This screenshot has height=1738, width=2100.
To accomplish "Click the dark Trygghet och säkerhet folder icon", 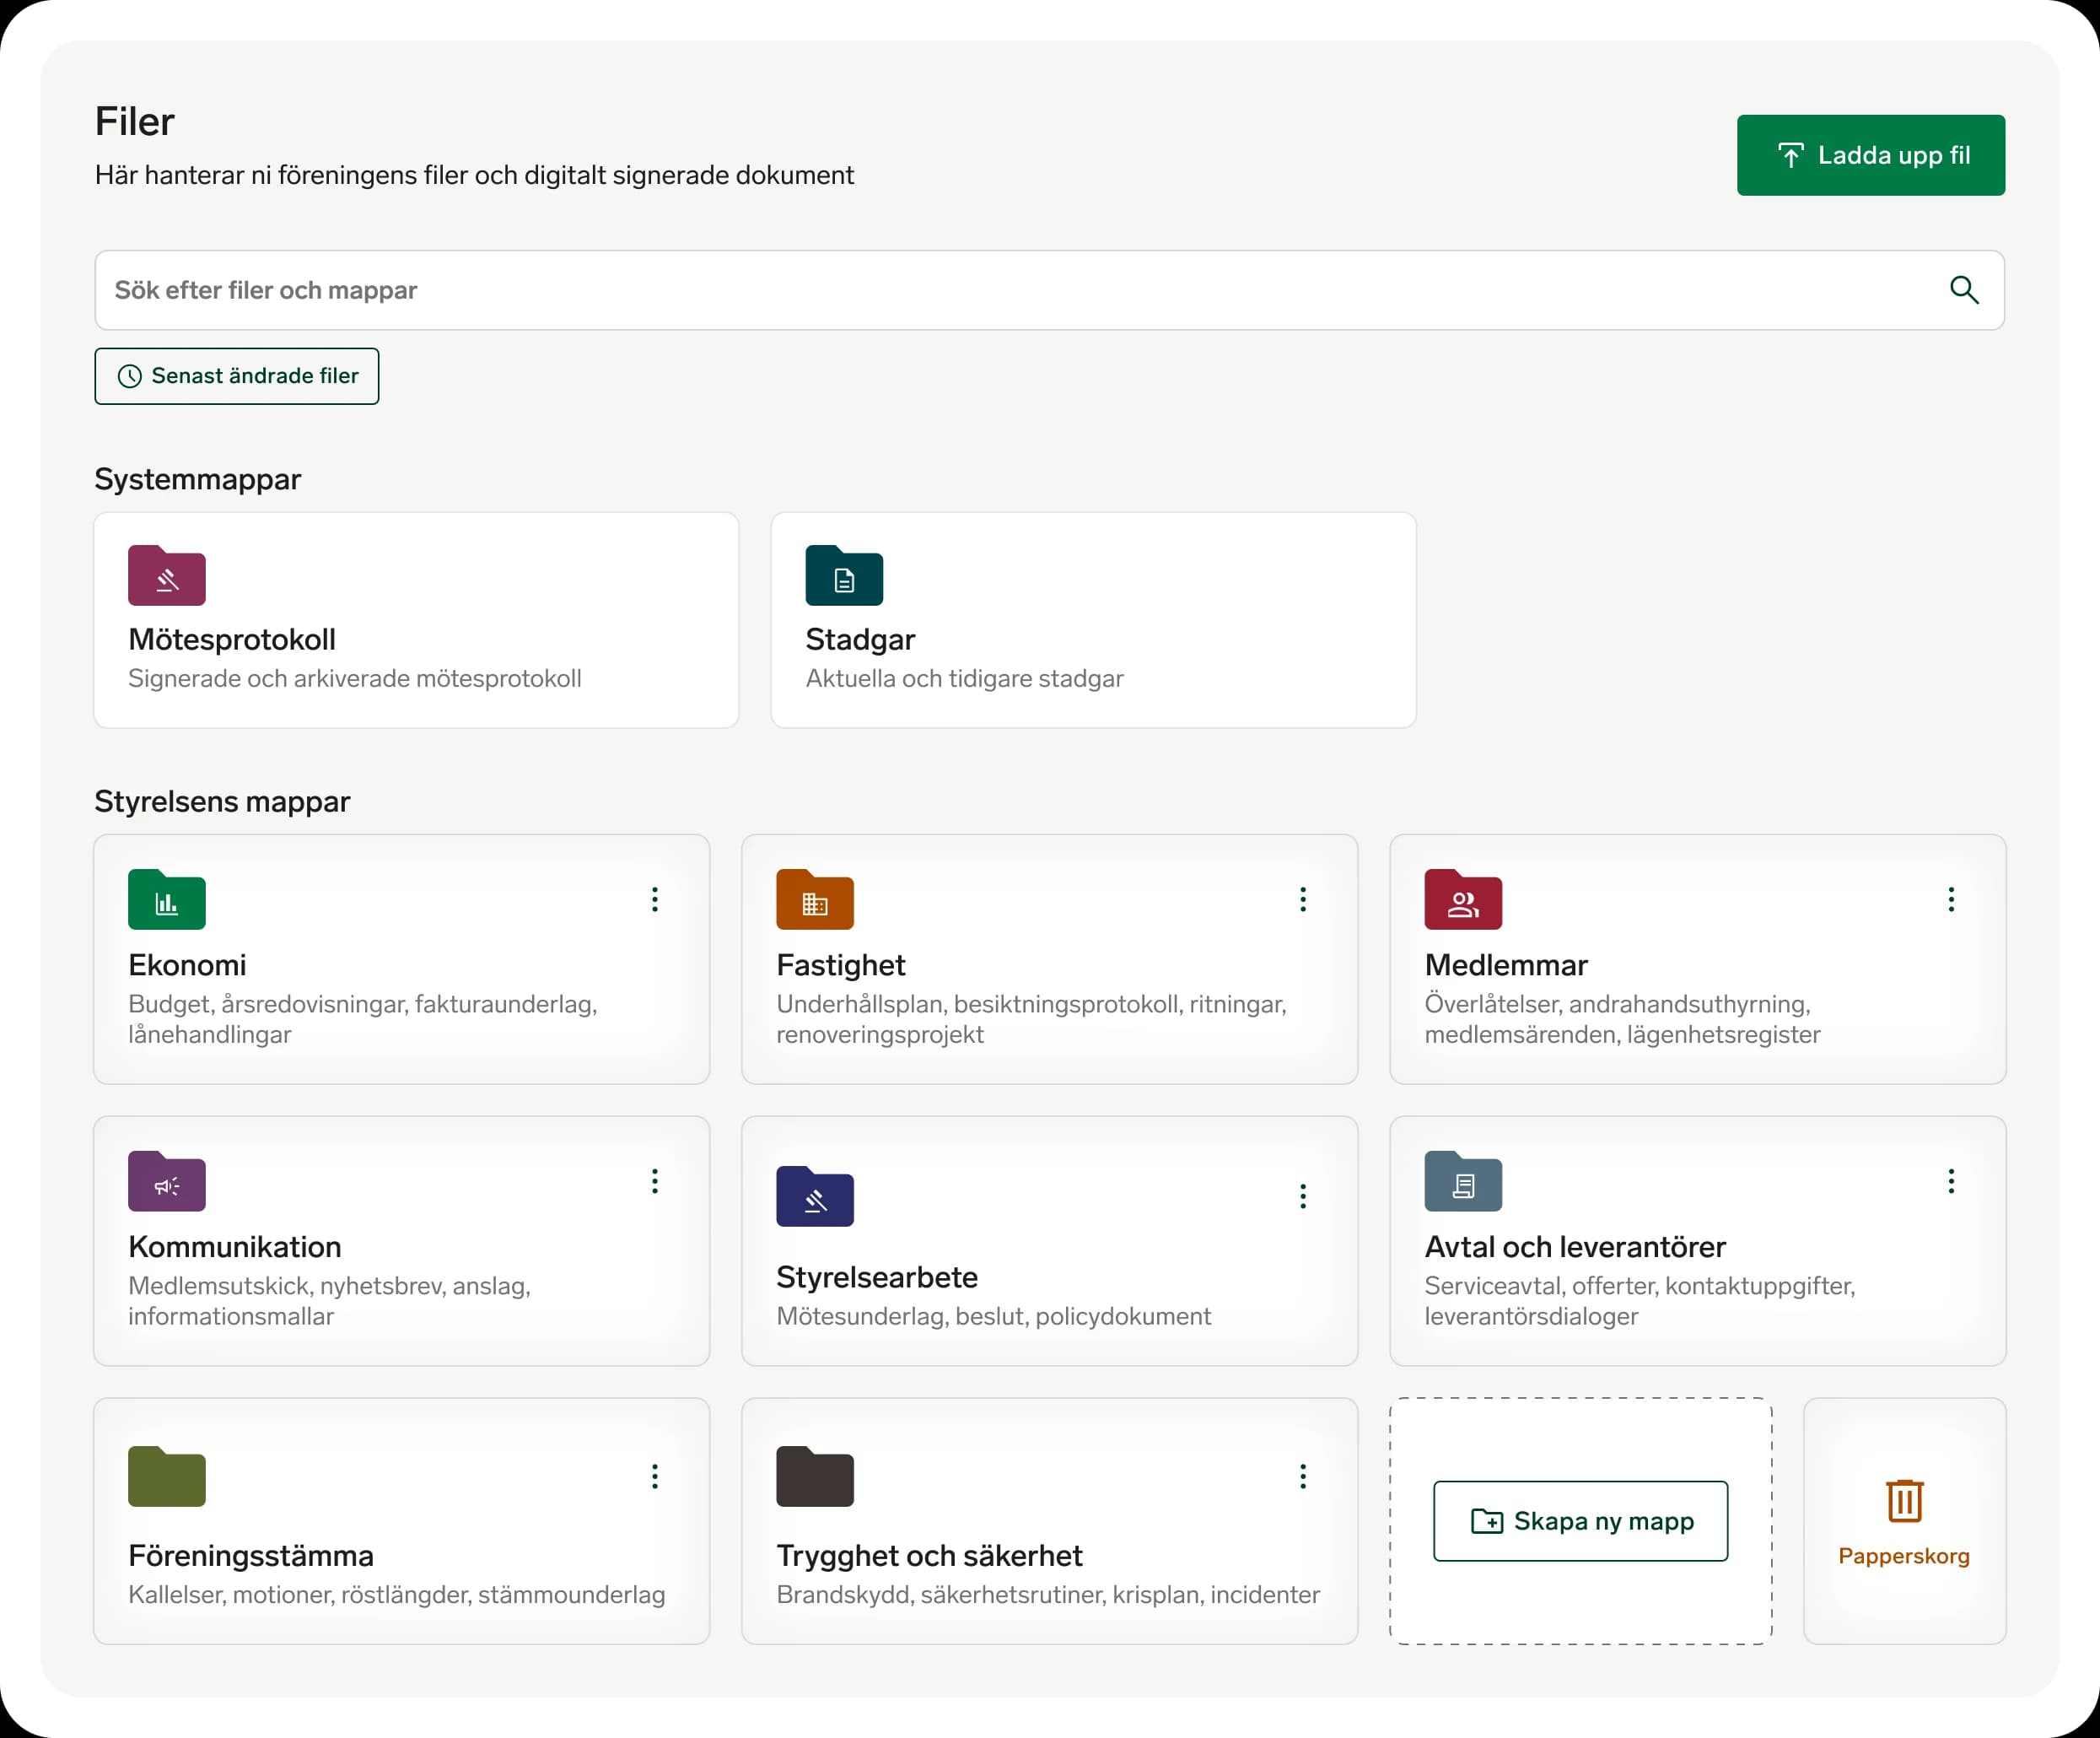I will 815,1476.
